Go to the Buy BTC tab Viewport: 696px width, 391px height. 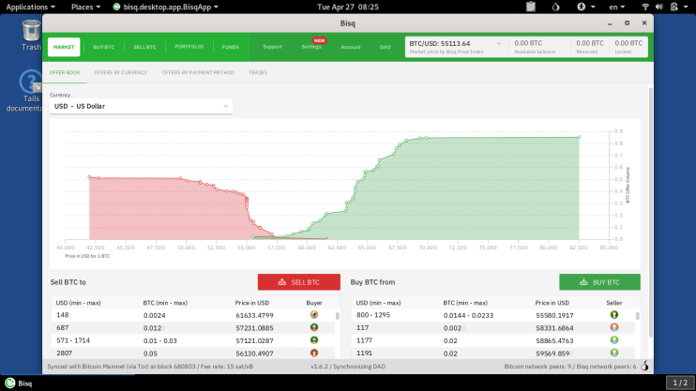pyautogui.click(x=104, y=47)
